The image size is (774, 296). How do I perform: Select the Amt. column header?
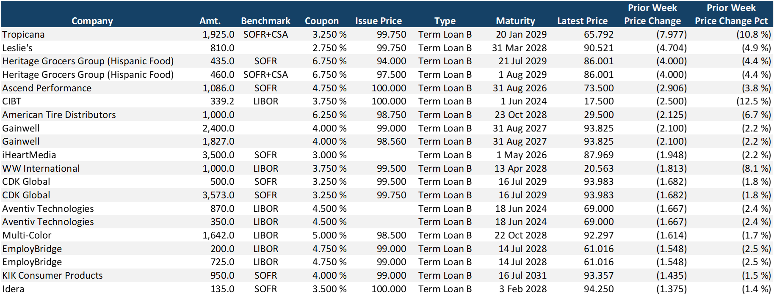tap(210, 21)
